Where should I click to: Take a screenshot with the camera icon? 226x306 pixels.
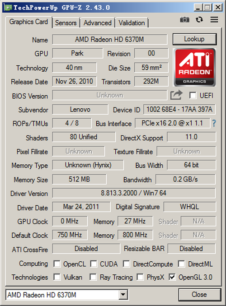(x=184, y=19)
